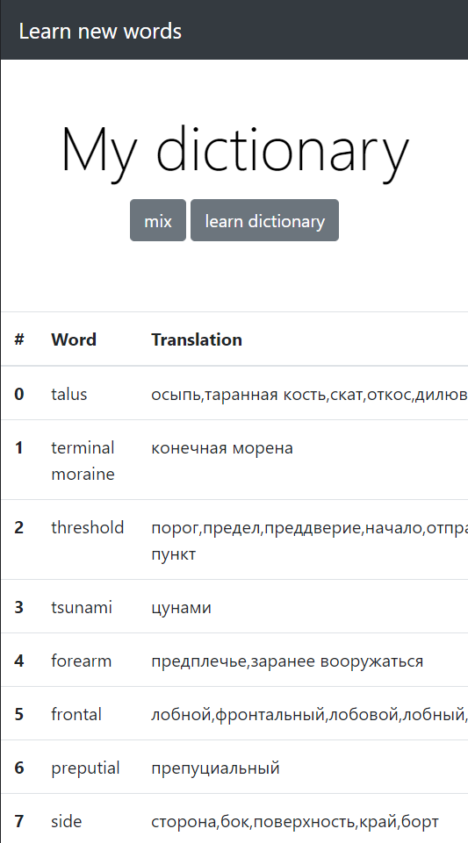Open the Learn new words brand link

(x=100, y=32)
